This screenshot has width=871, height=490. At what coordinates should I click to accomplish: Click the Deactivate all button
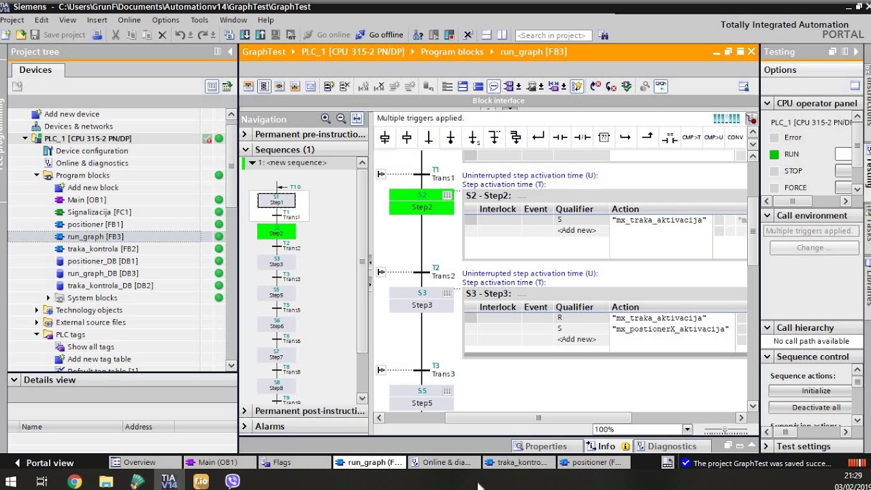click(x=815, y=408)
